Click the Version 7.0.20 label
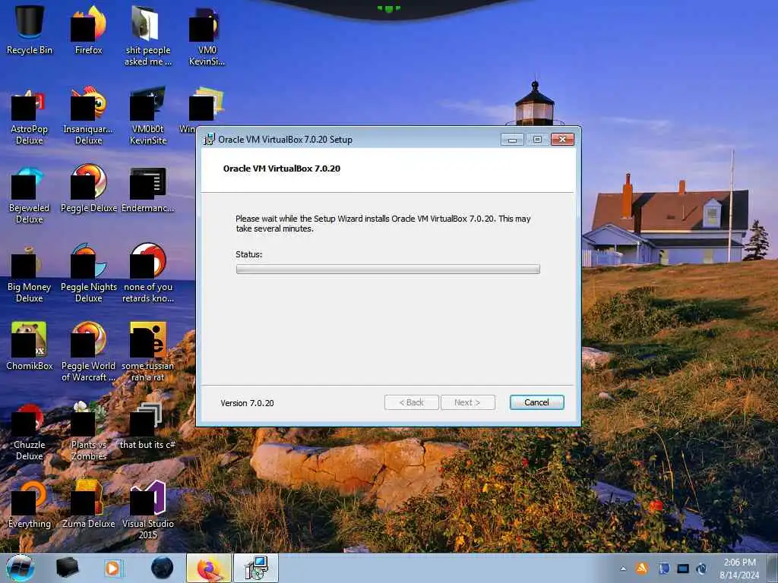The image size is (778, 583). click(247, 403)
